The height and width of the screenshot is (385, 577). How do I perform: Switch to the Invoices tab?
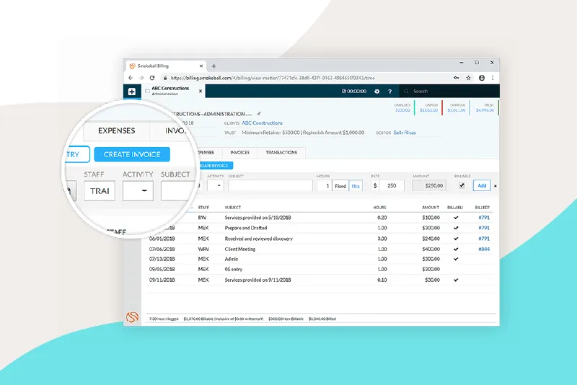click(240, 152)
